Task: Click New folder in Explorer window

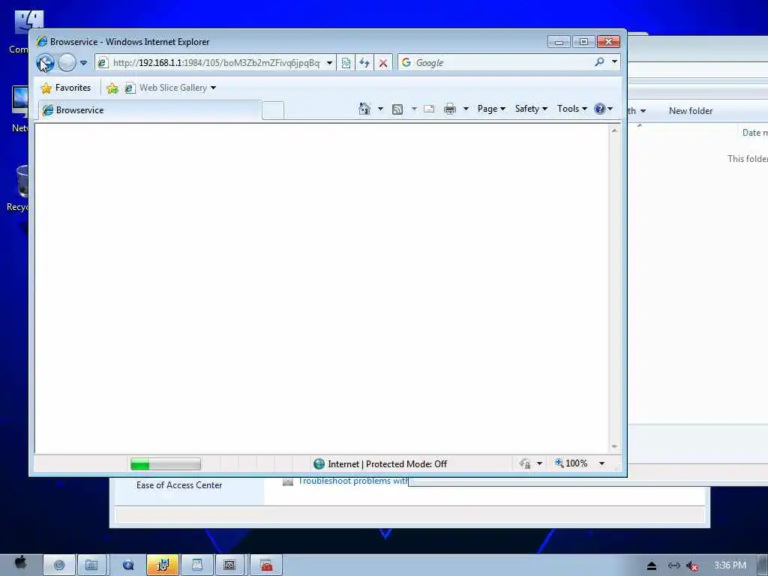Action: [x=691, y=111]
